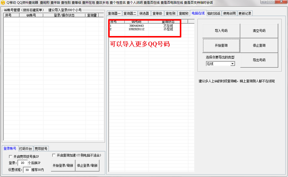Click the left table 序号 column header

point(11,15)
